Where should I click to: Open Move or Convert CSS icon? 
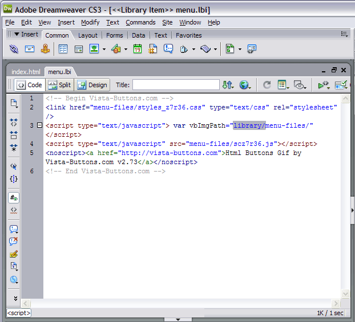[x=14, y=280]
